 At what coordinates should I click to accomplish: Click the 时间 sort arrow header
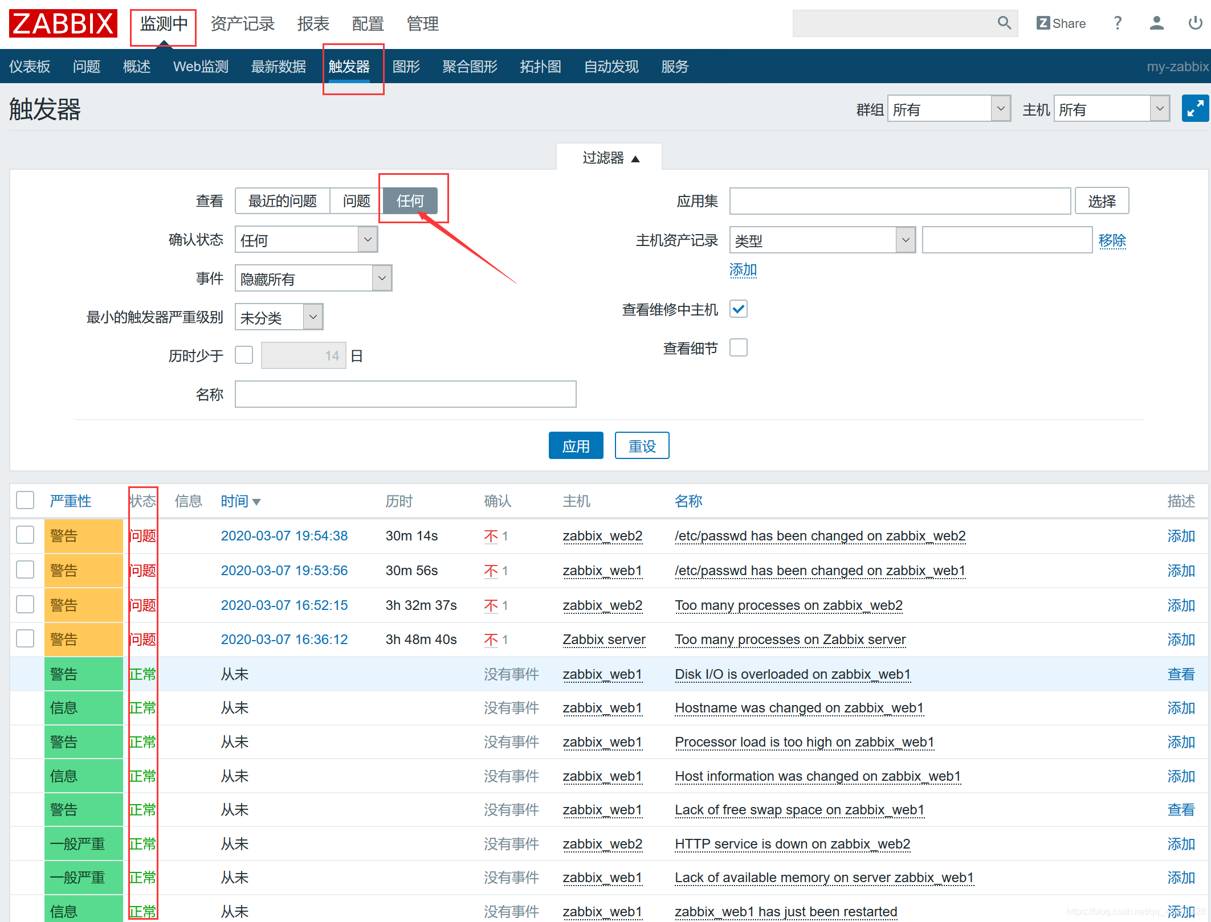[x=240, y=501]
